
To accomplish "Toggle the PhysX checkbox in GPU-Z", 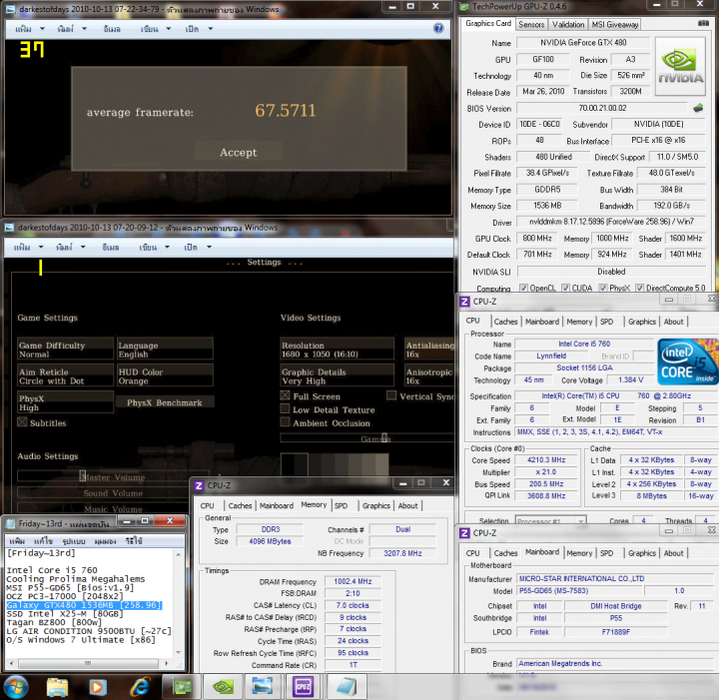I will pyautogui.click(x=603, y=288).
